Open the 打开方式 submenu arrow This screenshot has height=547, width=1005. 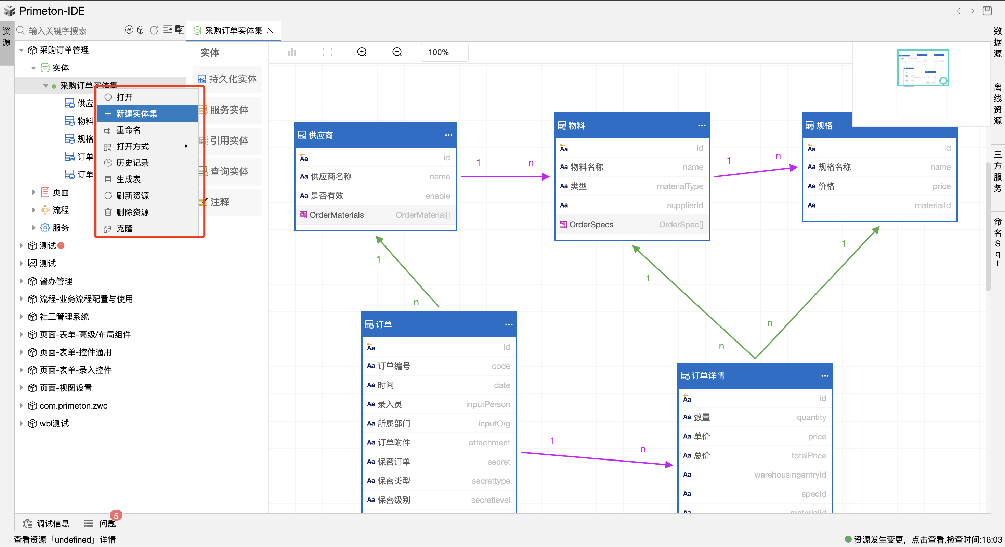[x=186, y=146]
